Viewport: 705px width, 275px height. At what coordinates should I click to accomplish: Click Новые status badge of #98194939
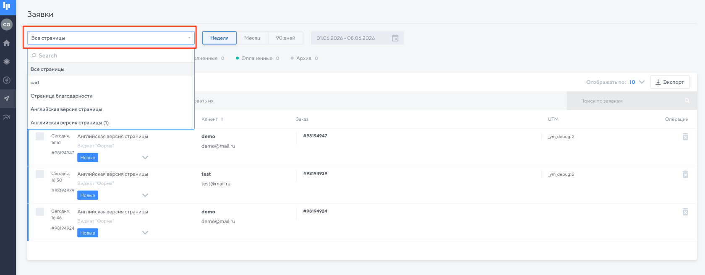click(x=88, y=195)
